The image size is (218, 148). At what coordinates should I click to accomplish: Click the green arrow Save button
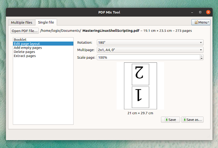[170, 120]
